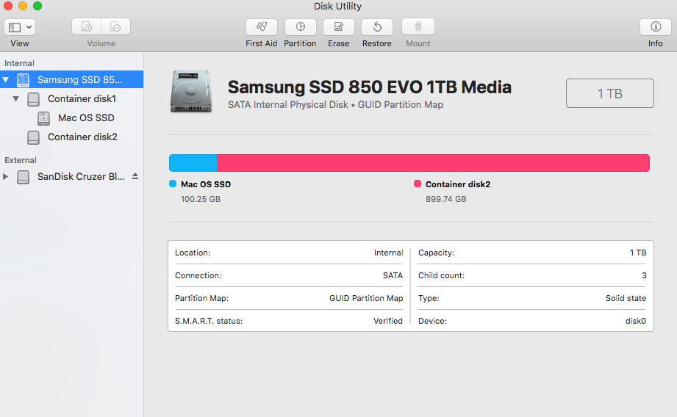Open the View sidebar options dropdown
This screenshot has width=677, height=417.
pos(20,27)
